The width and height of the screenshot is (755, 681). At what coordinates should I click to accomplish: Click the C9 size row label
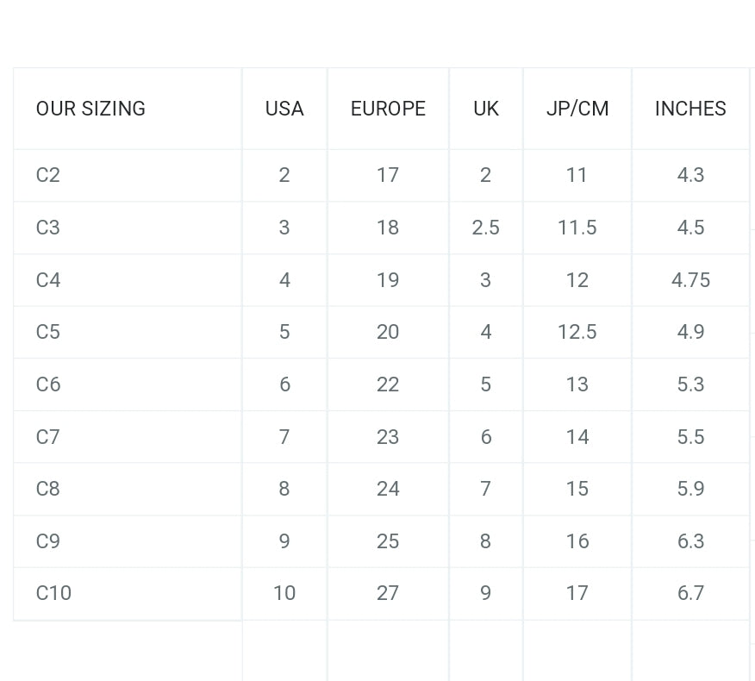(48, 541)
